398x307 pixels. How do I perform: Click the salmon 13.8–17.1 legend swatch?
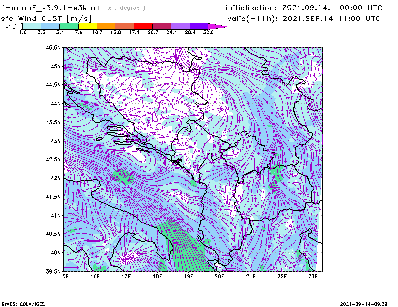coord(125,26)
